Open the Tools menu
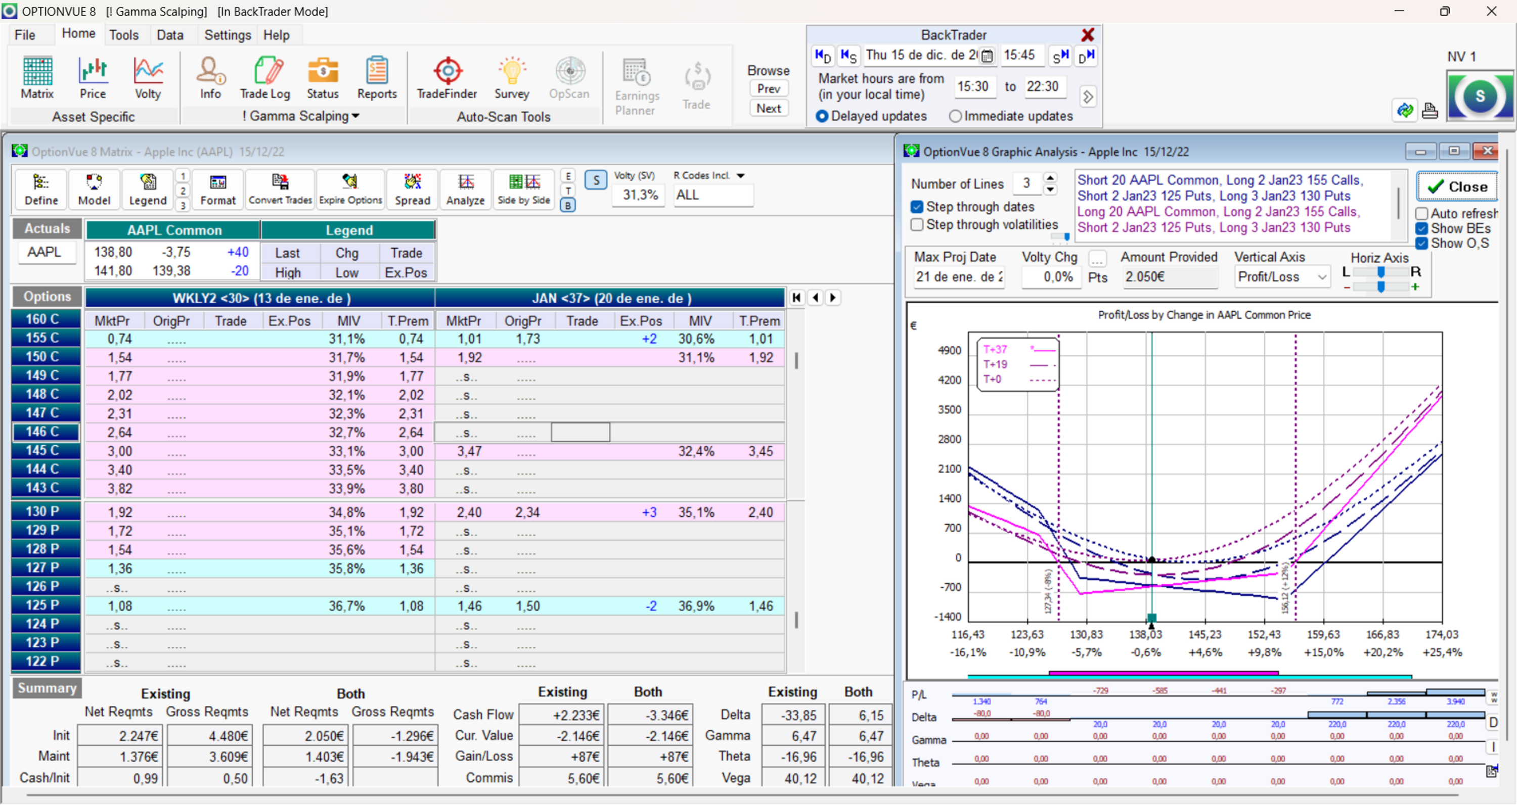 [124, 35]
